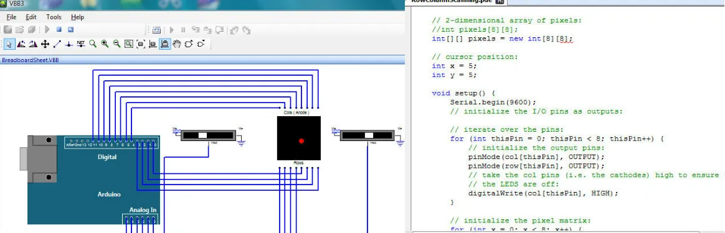
Task: Click the greyed-out open folder icon
Action: 19,30
